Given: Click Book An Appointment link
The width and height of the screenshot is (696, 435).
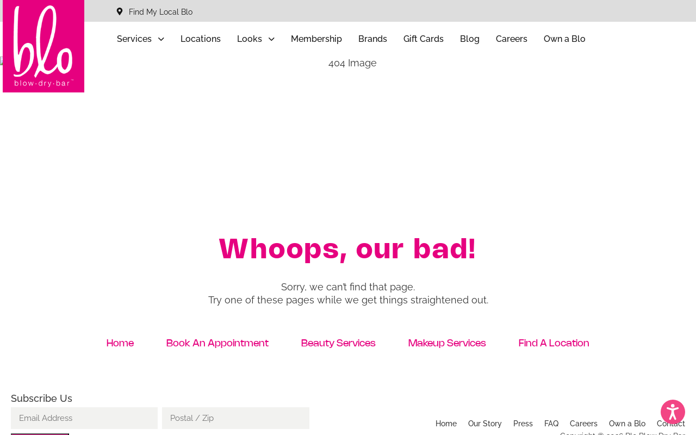Looking at the screenshot, I should [x=217, y=343].
